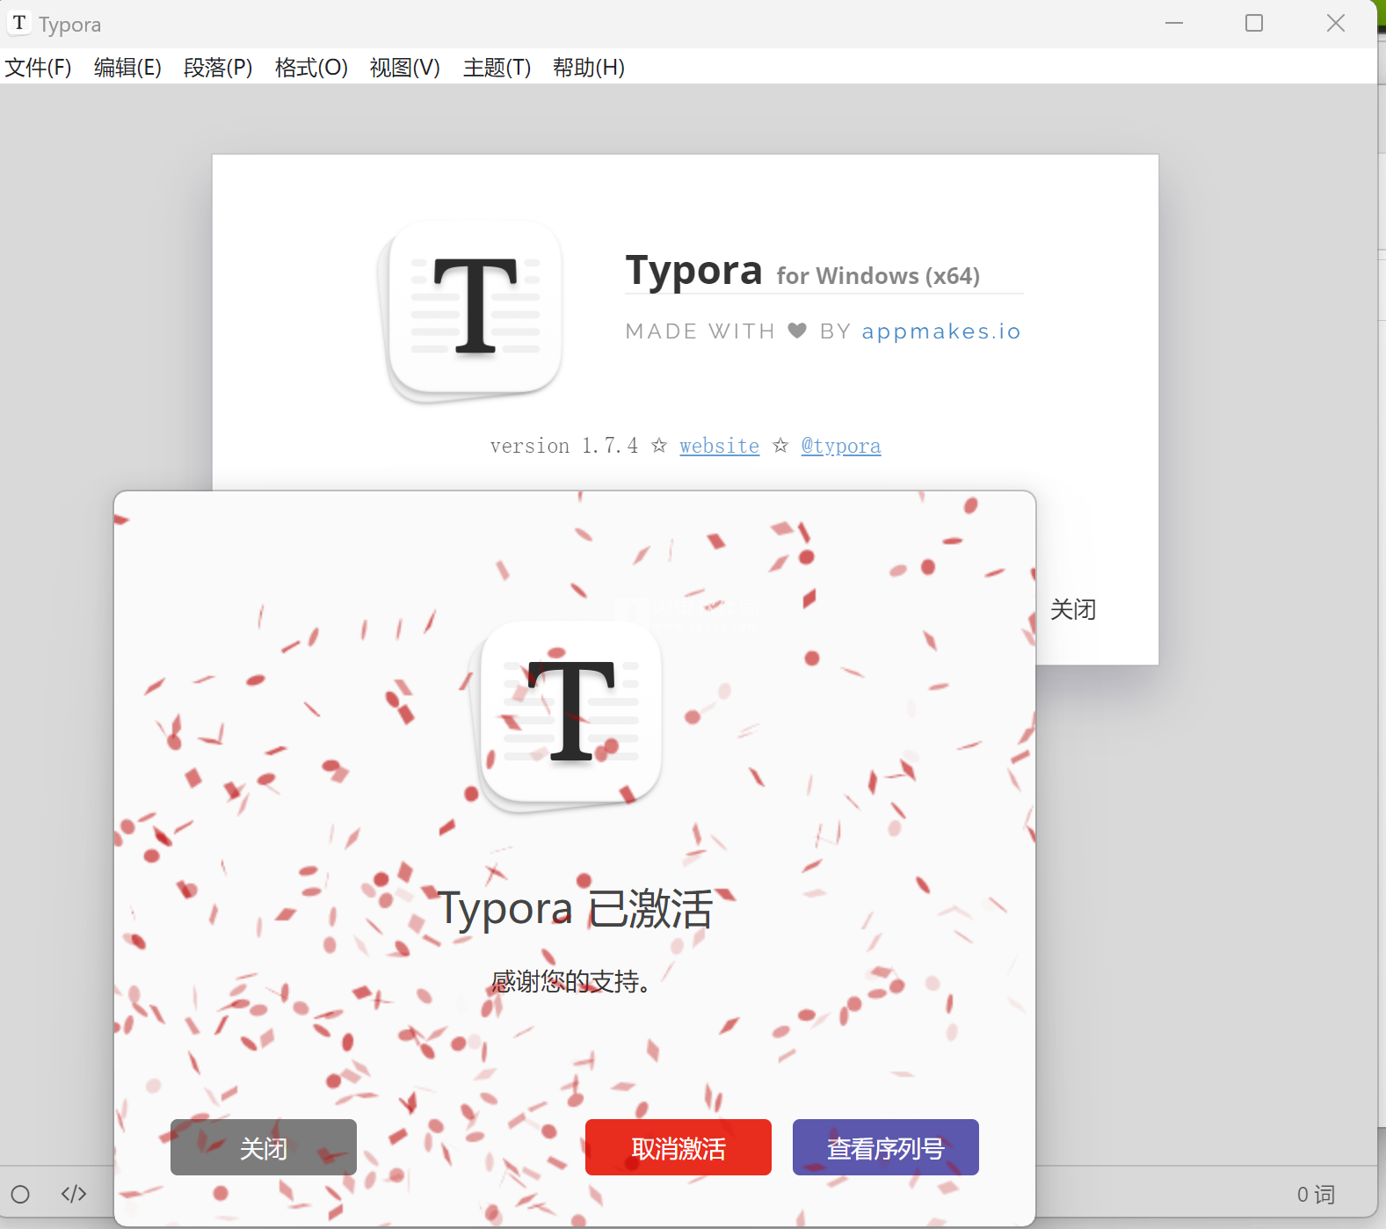Close the Typora window
This screenshot has width=1386, height=1229.
(1336, 23)
